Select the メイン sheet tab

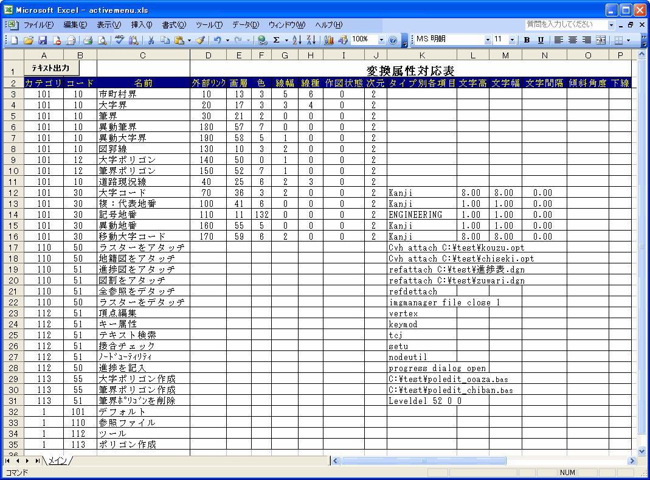[57, 461]
